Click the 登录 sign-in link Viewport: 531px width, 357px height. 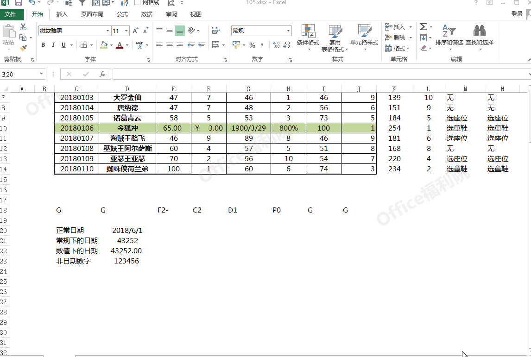coord(517,14)
